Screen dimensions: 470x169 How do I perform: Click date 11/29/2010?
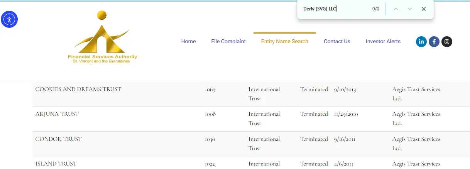[346, 114]
